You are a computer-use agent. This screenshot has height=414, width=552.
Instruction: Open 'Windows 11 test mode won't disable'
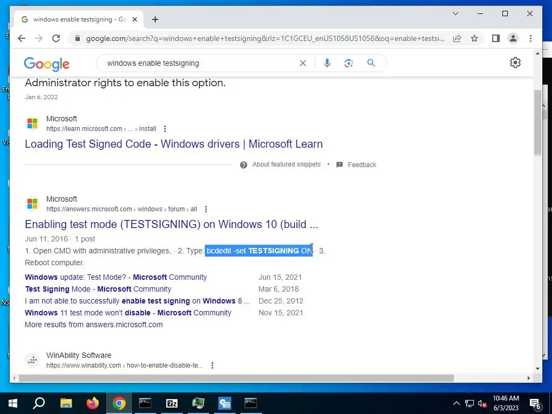(x=128, y=313)
